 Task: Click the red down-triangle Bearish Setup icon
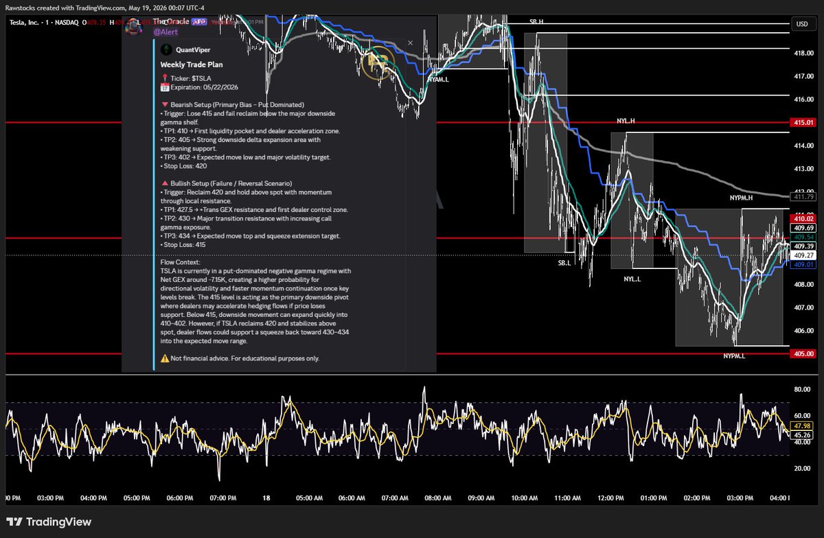(x=164, y=105)
